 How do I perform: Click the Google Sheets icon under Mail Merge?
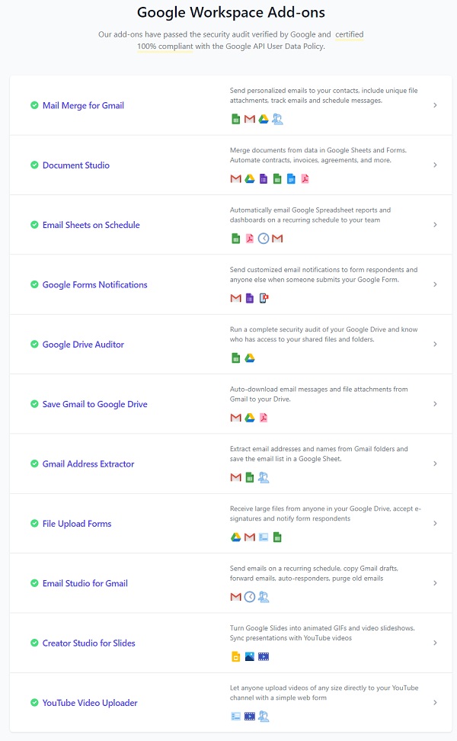click(x=235, y=119)
